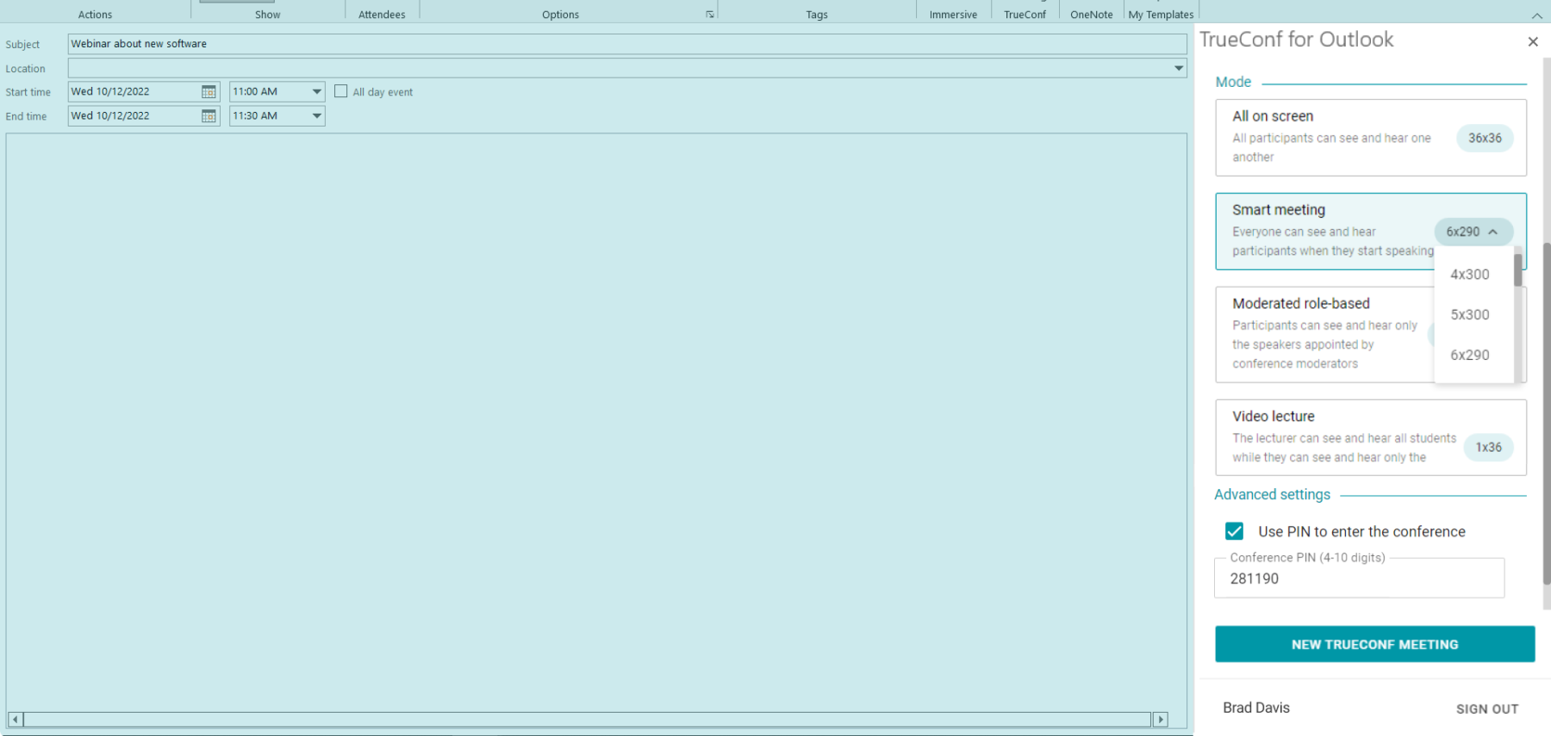1551x736 pixels.
Task: Open the 11:00 AM start time dropdown
Action: (317, 91)
